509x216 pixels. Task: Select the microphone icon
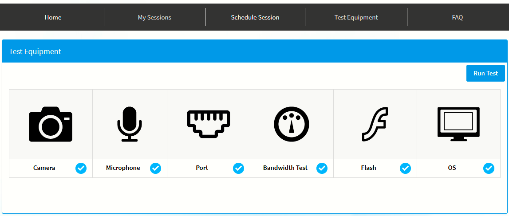130,124
